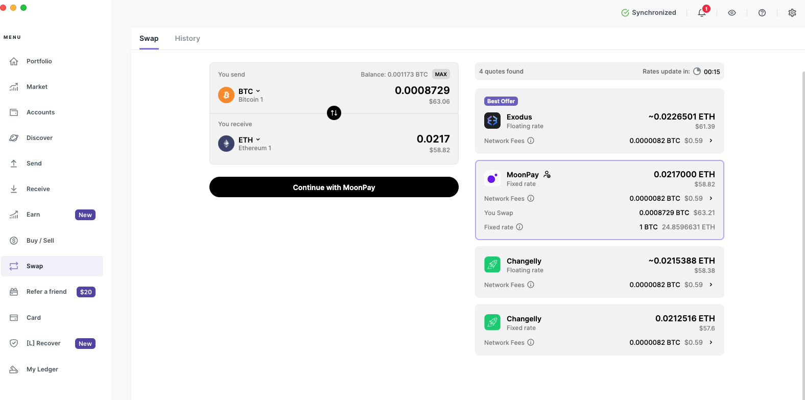This screenshot has width=805, height=400.
Task: Toggle discreet mode eye icon
Action: (x=732, y=13)
